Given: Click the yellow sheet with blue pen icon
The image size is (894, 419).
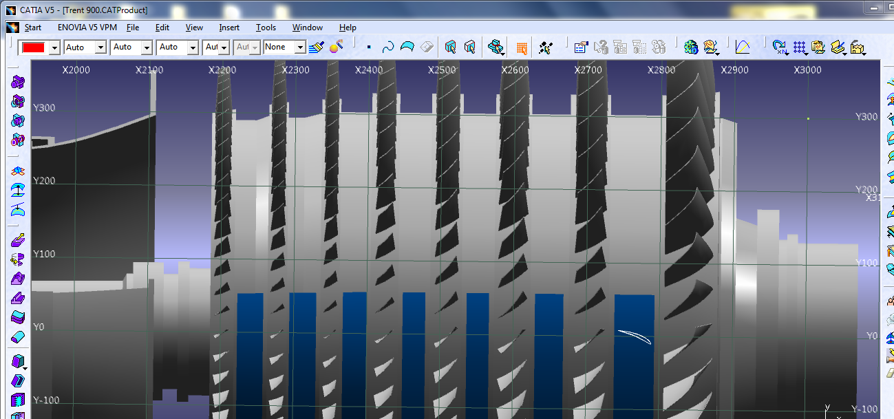Looking at the screenshot, I should point(837,47).
